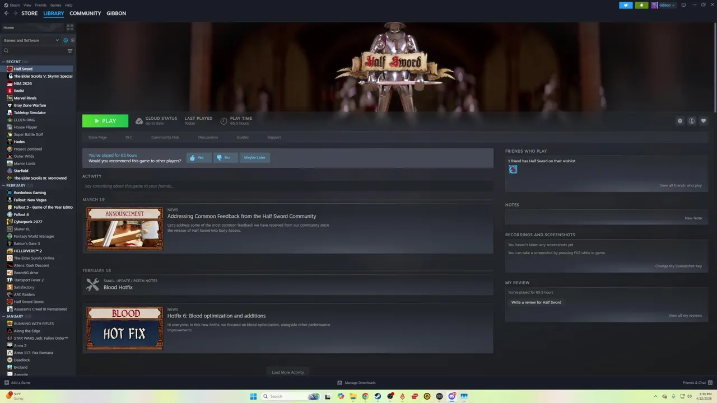Image resolution: width=717 pixels, height=403 pixels.
Task: Click the library search field
Action: pyautogui.click(x=34, y=51)
